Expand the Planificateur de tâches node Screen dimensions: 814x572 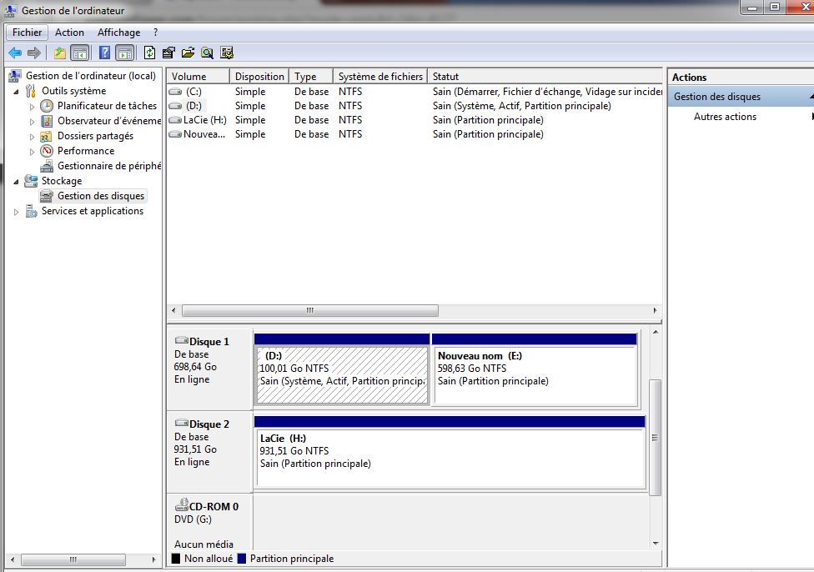(33, 107)
